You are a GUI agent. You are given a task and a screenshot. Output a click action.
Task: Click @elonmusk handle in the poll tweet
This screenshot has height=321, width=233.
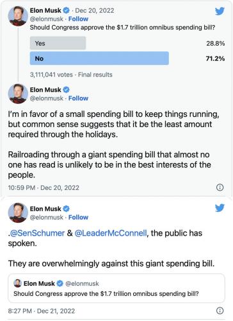coord(47,19)
